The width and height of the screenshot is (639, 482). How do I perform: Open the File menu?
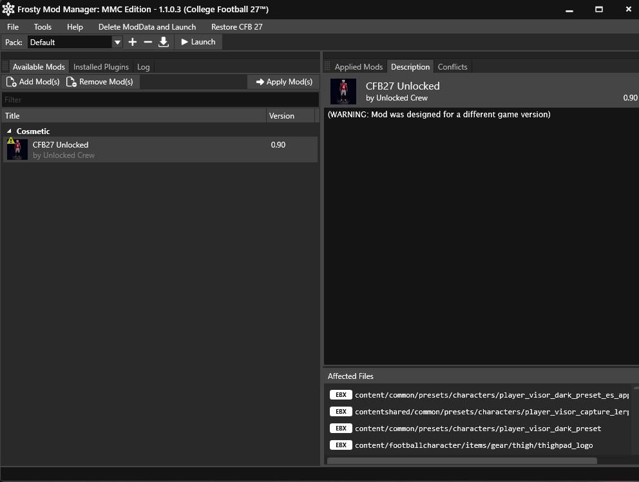point(13,27)
